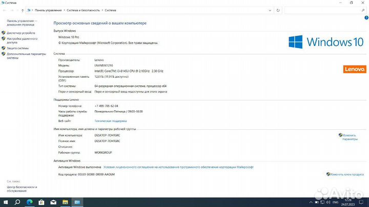Select WORKGROUP value
This screenshot has width=369, height=207.
(x=103, y=152)
